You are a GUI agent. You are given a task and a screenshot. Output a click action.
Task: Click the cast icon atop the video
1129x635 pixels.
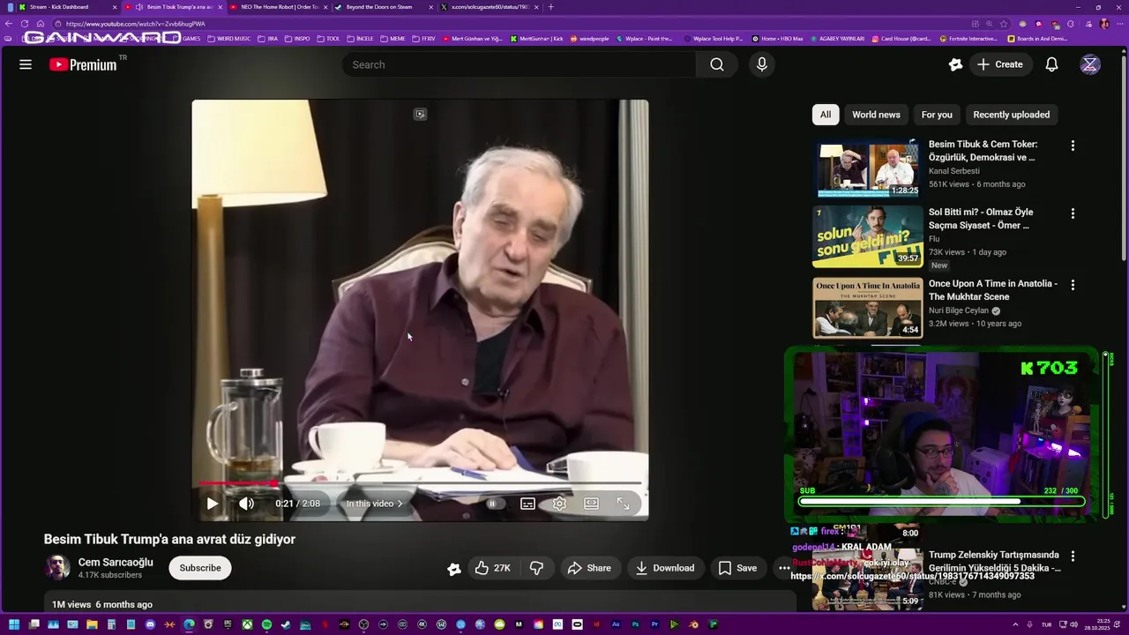pos(420,114)
